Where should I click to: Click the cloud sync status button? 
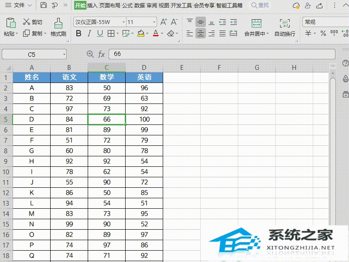pyautogui.click(x=296, y=6)
